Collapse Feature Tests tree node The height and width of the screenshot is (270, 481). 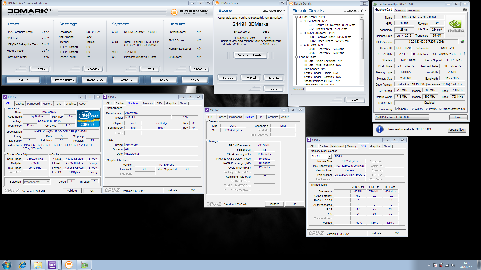[x=297, y=57]
